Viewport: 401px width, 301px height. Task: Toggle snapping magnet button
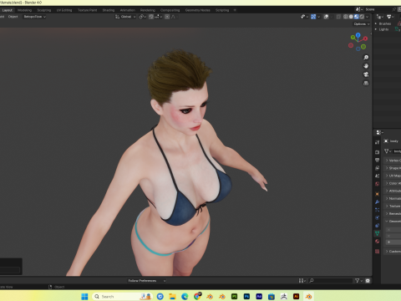click(x=151, y=17)
